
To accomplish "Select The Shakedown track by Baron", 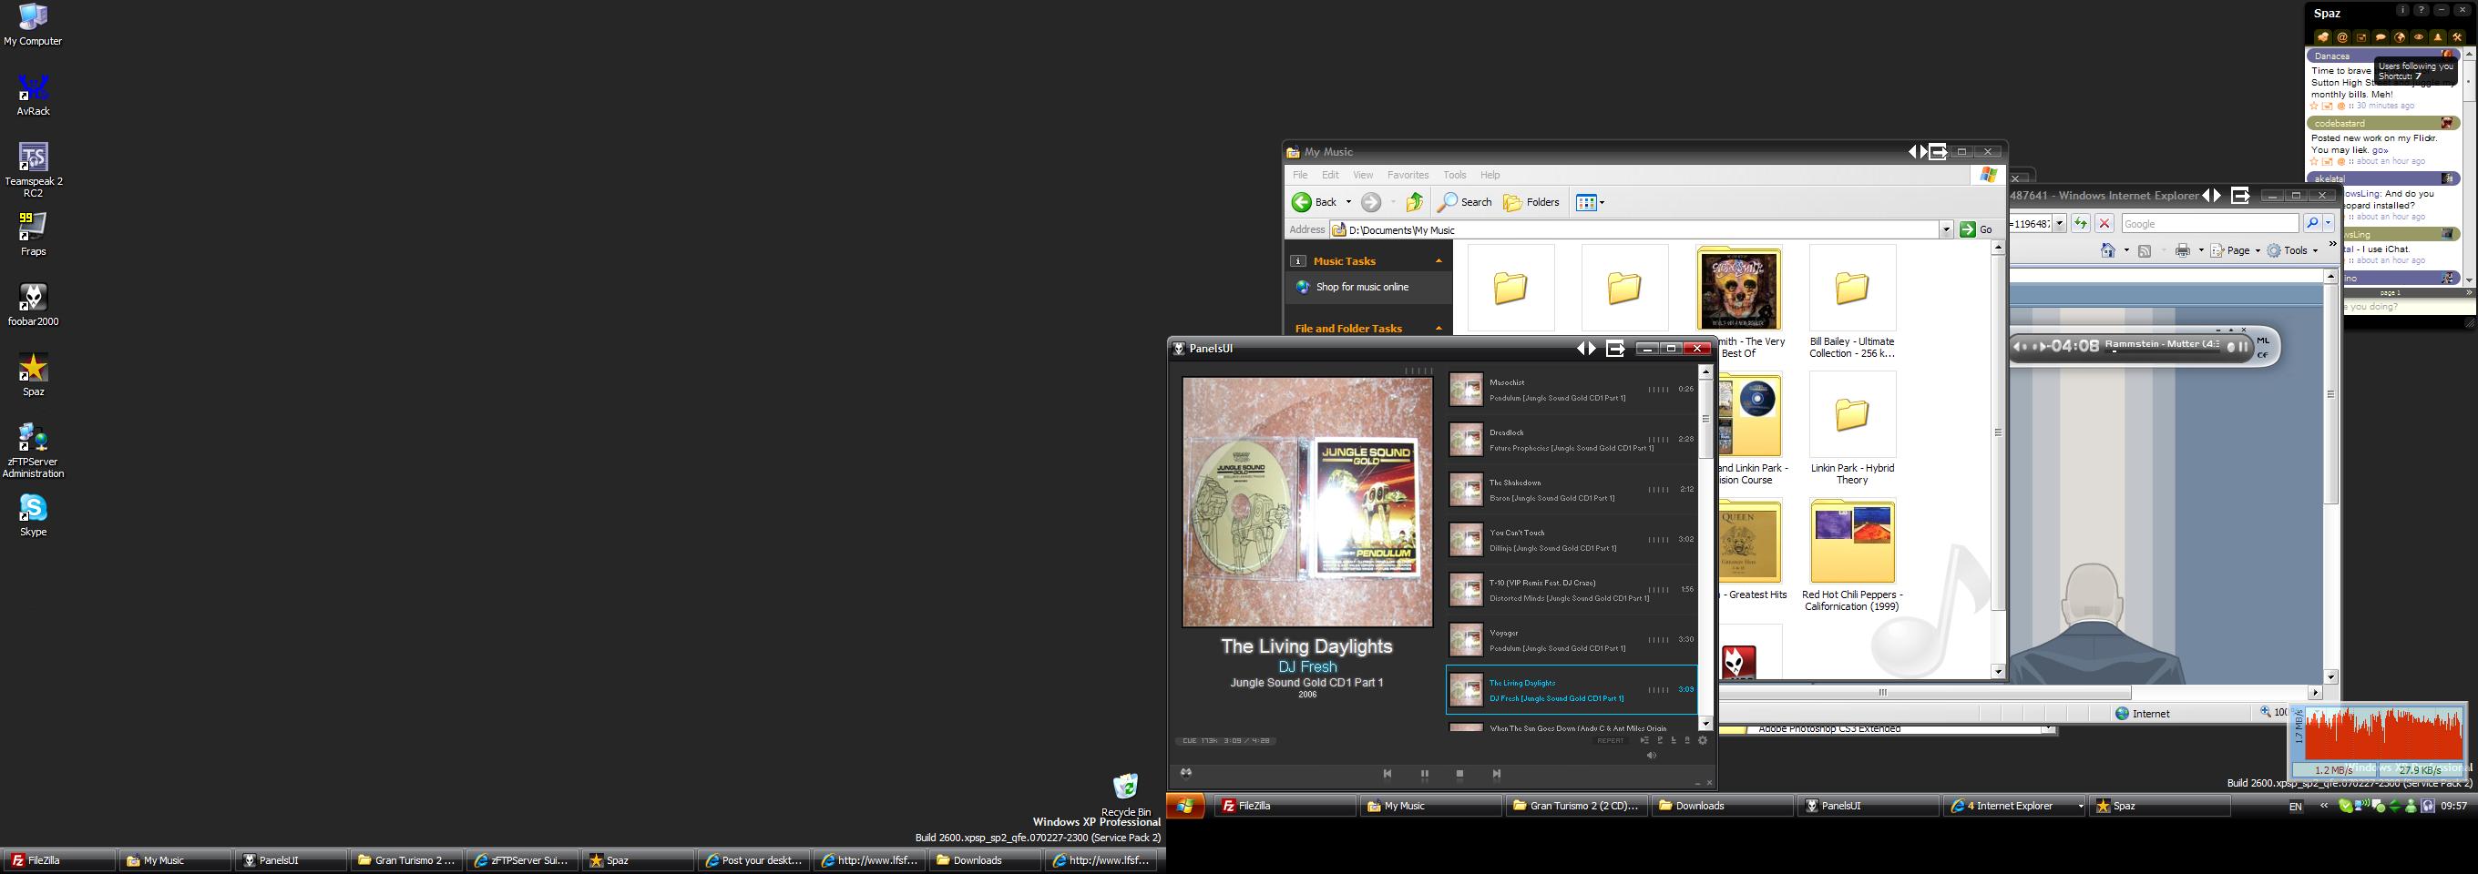I will tap(1572, 490).
